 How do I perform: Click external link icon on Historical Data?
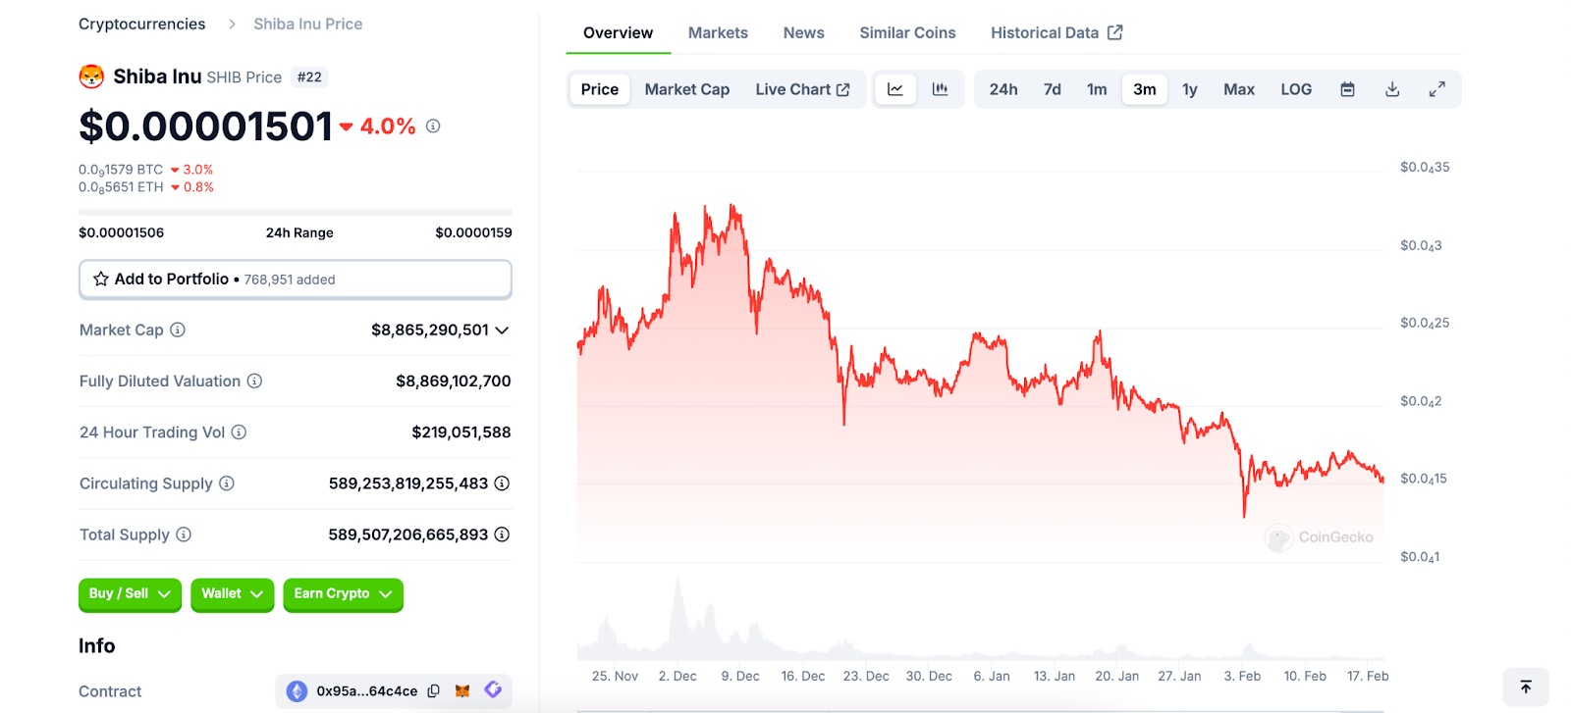[1115, 32]
